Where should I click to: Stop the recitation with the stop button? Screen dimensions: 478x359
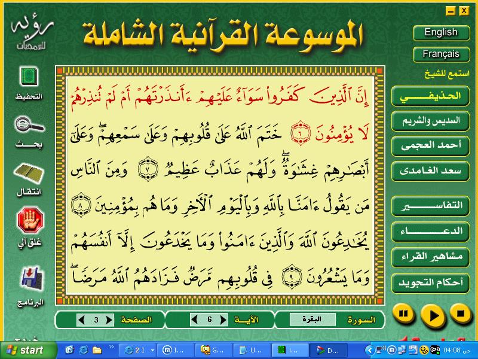click(x=461, y=314)
